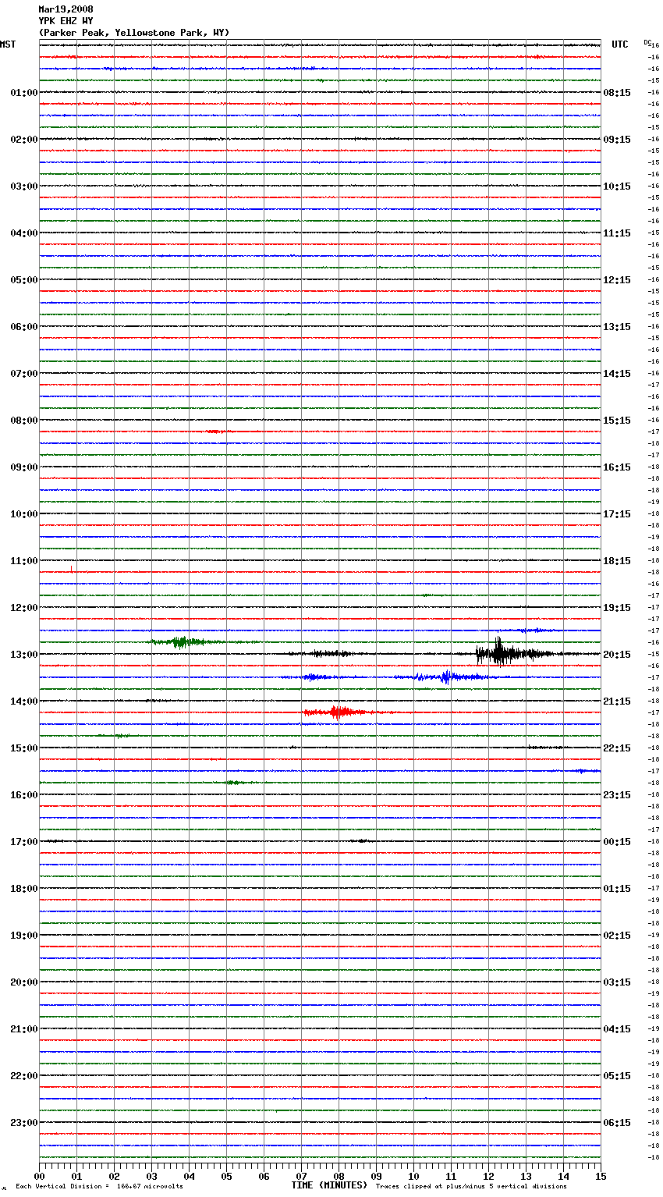Click the DC column header
The height and width of the screenshot is (1197, 663).
647,42
